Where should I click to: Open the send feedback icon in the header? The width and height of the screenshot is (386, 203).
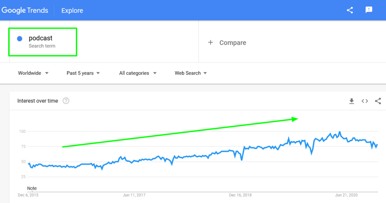(x=369, y=10)
